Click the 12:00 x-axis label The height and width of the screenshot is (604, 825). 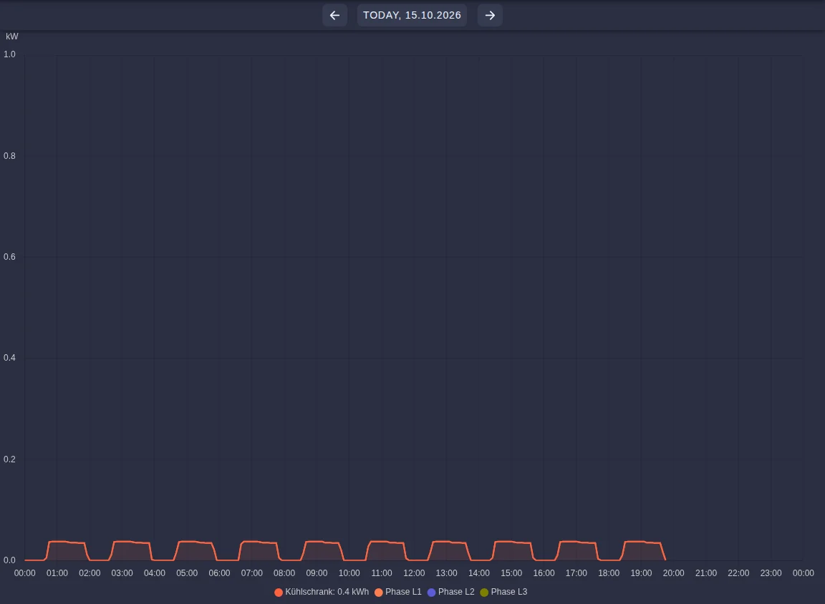pos(414,573)
